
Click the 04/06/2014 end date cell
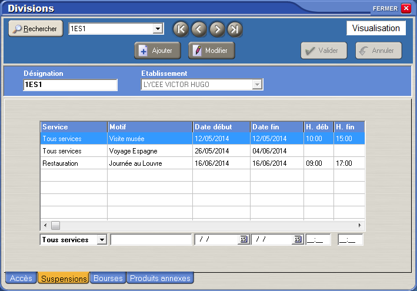point(277,150)
